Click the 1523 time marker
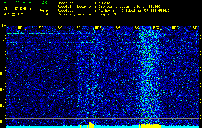The height and width of the screenshot is (128, 202). point(59,28)
